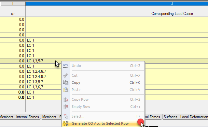Choose Undo from the context menu
Image resolution: width=208 pixels, height=127 pixels.
[103, 66]
